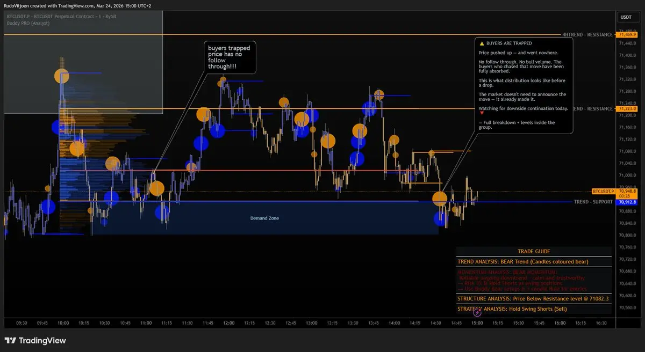Image resolution: width=645 pixels, height=352 pixels.
Task: Select the 4HTREND - RESISTANCE line label
Action: 587,34
